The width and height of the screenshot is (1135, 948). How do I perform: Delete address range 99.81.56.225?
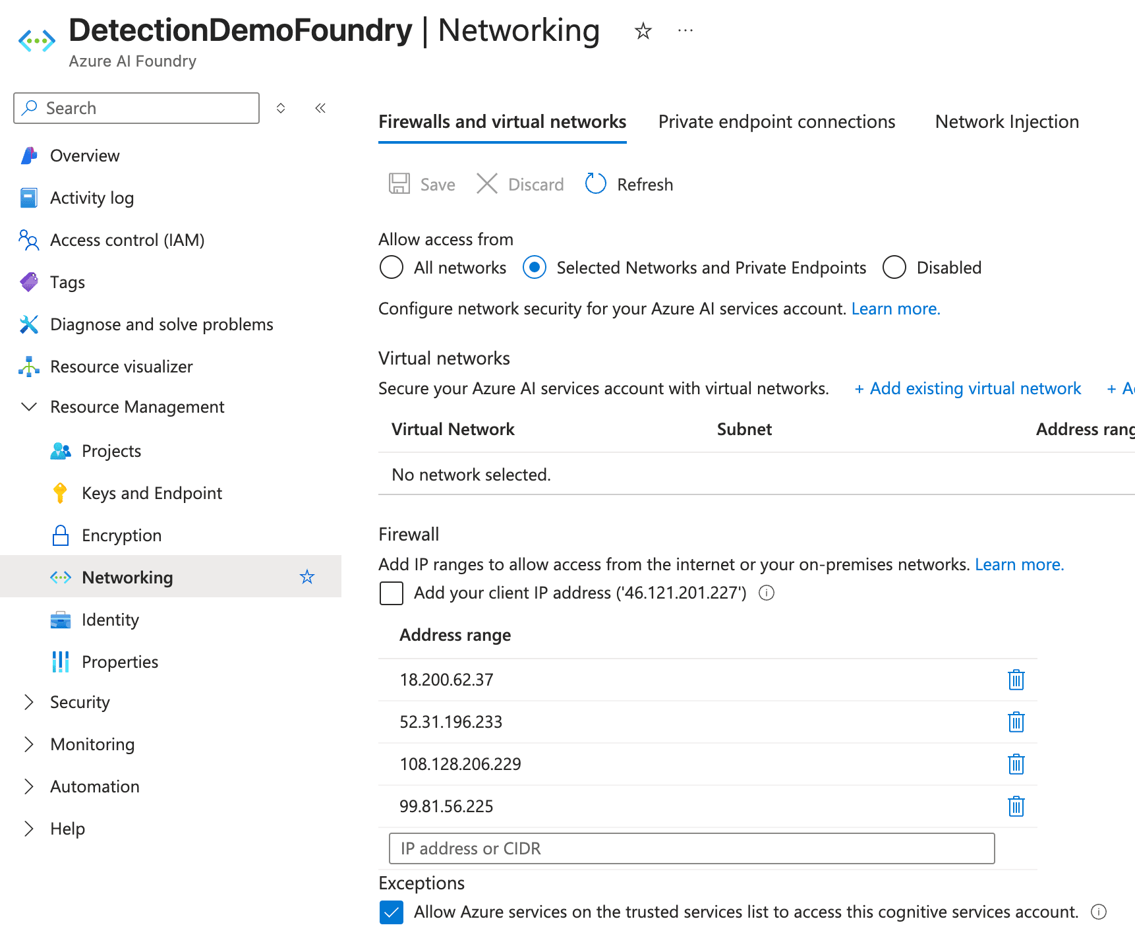tap(1016, 806)
